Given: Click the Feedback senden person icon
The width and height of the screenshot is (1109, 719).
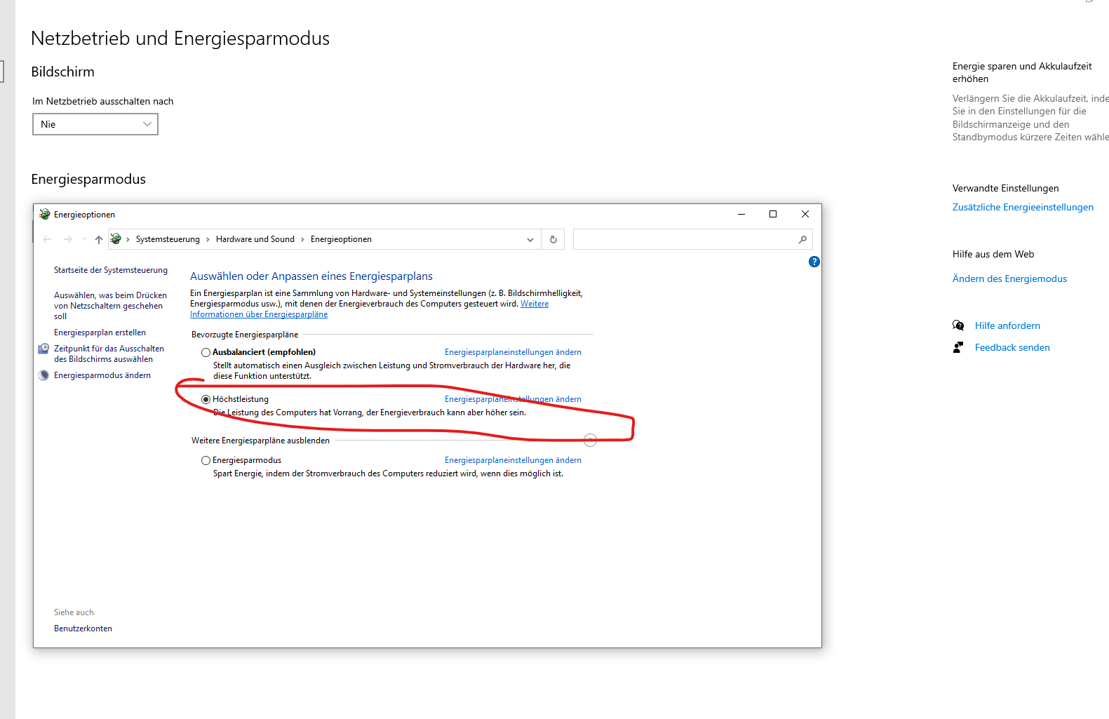Looking at the screenshot, I should pyautogui.click(x=958, y=347).
